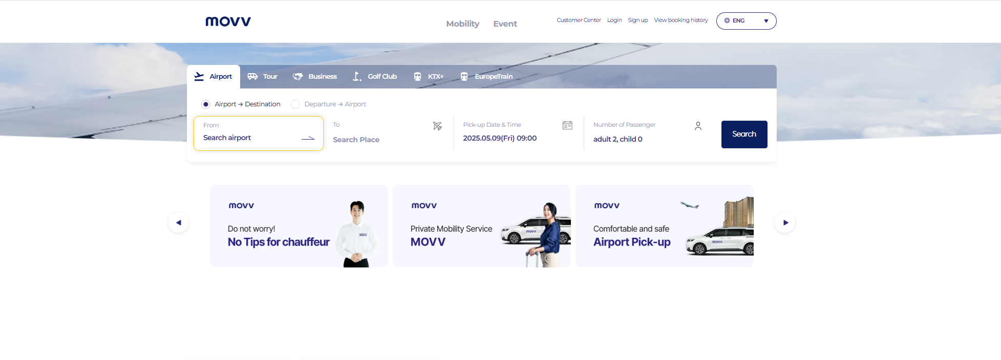Click the Login link

click(614, 20)
